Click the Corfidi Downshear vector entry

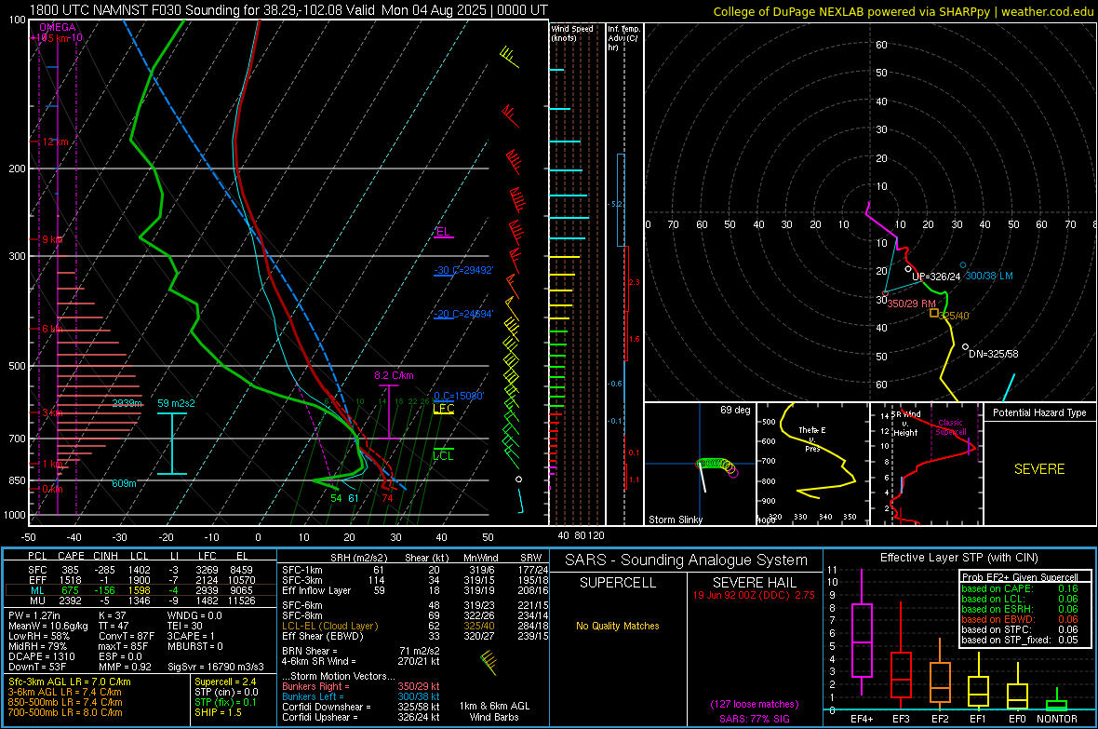[360, 708]
